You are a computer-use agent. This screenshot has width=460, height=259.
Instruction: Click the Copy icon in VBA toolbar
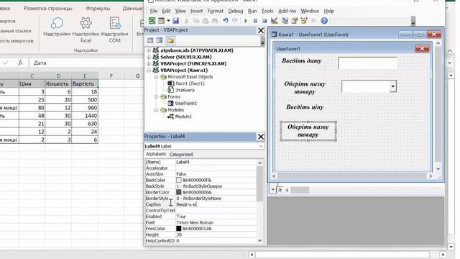coord(195,21)
